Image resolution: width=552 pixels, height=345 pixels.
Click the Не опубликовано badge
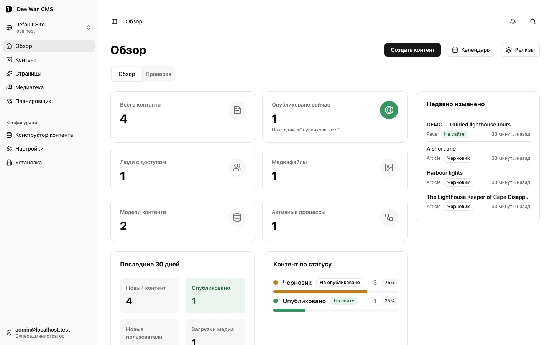[340, 283]
